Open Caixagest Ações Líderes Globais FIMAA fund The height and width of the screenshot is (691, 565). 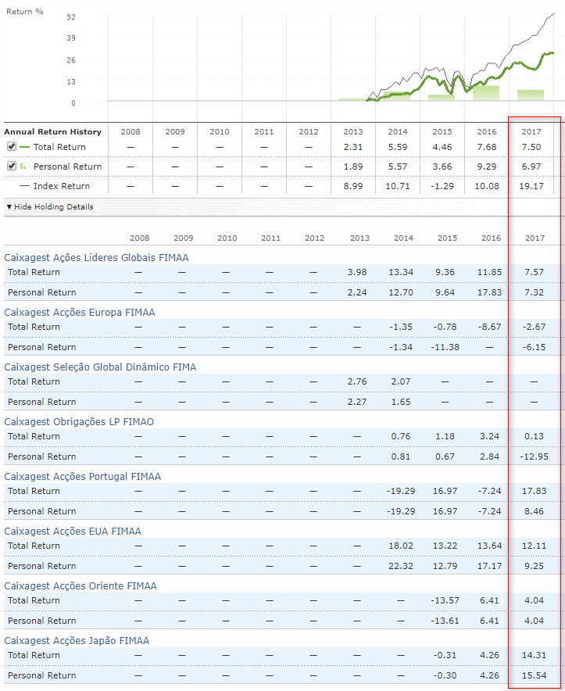96,257
